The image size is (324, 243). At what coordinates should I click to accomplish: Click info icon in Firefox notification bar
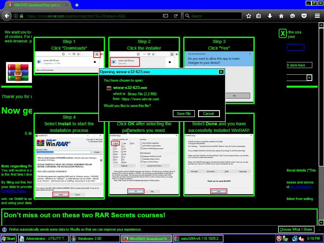pos(4,230)
